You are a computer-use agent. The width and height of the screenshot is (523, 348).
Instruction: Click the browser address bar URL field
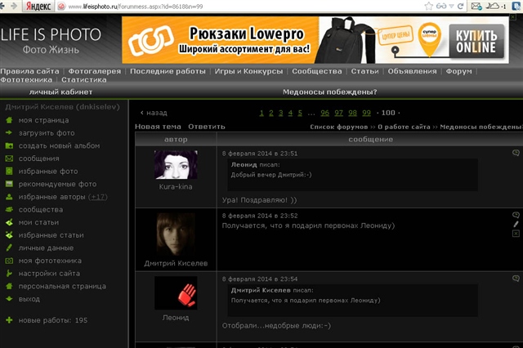(245, 6)
